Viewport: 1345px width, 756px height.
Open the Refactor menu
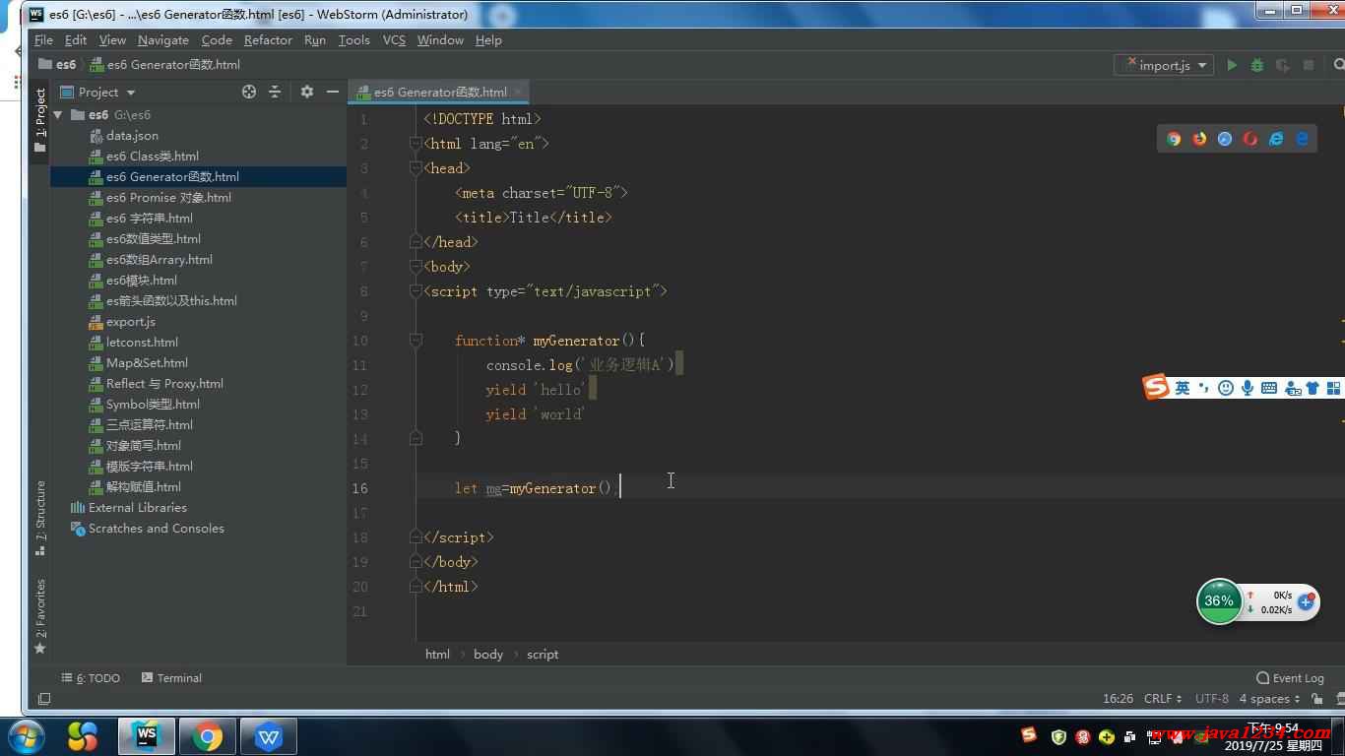(x=268, y=40)
